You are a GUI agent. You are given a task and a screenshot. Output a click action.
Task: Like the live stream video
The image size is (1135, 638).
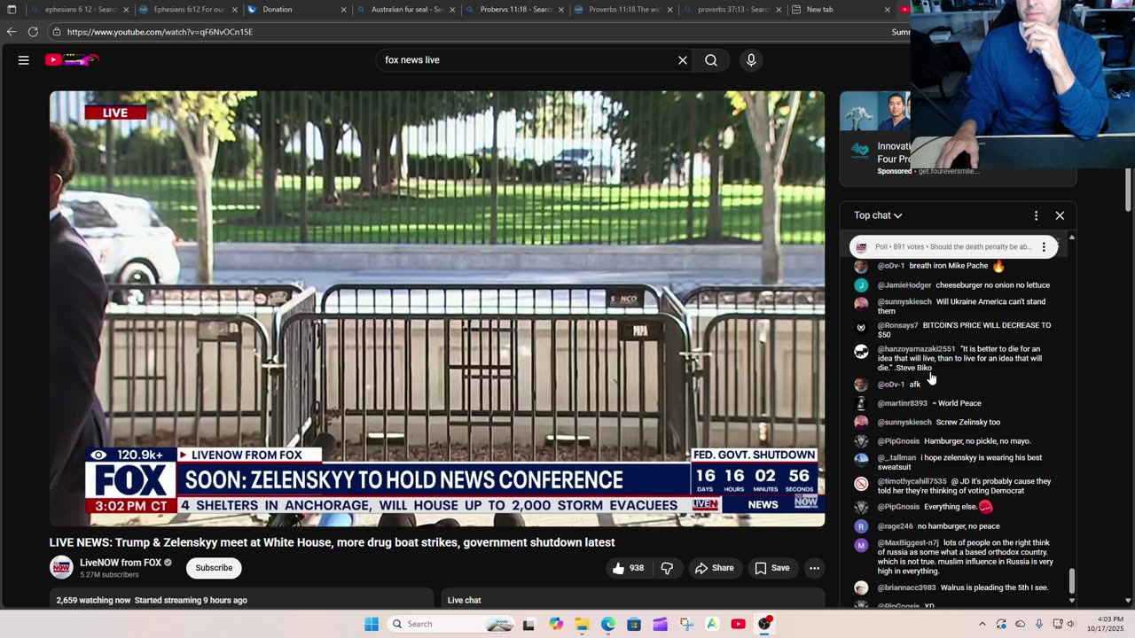pyautogui.click(x=619, y=568)
